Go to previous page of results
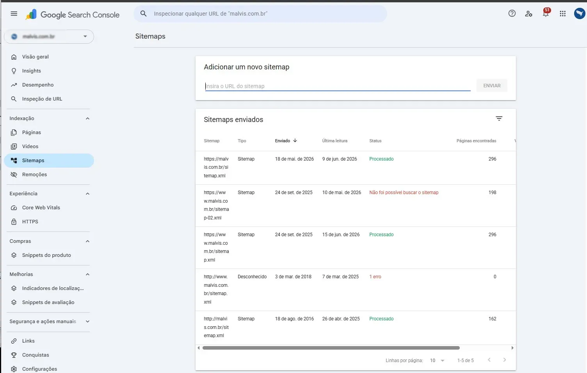The image size is (587, 373). (489, 360)
